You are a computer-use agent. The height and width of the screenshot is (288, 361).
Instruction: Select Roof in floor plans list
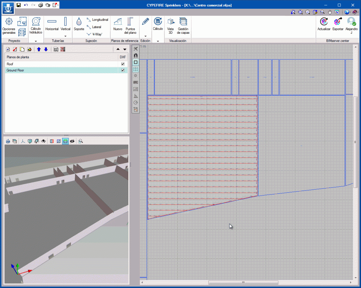(x=53, y=64)
